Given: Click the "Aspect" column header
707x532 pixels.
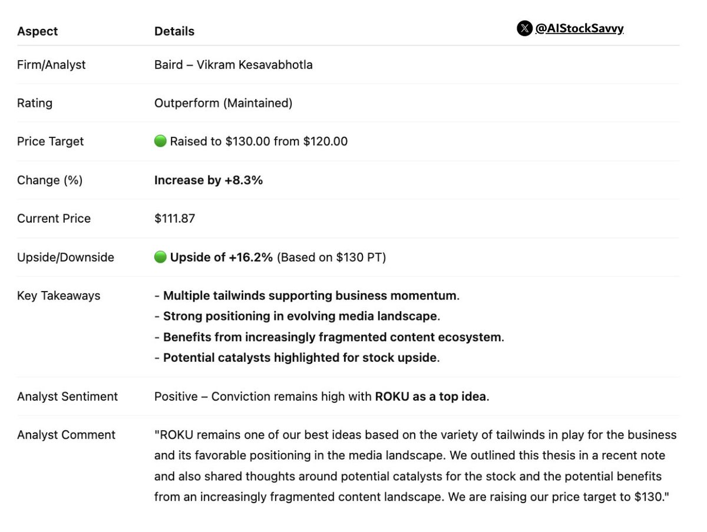Looking at the screenshot, I should (38, 31).
